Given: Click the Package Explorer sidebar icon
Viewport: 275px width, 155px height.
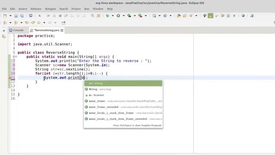Looking at the screenshot, I should click(x=4, y=37).
